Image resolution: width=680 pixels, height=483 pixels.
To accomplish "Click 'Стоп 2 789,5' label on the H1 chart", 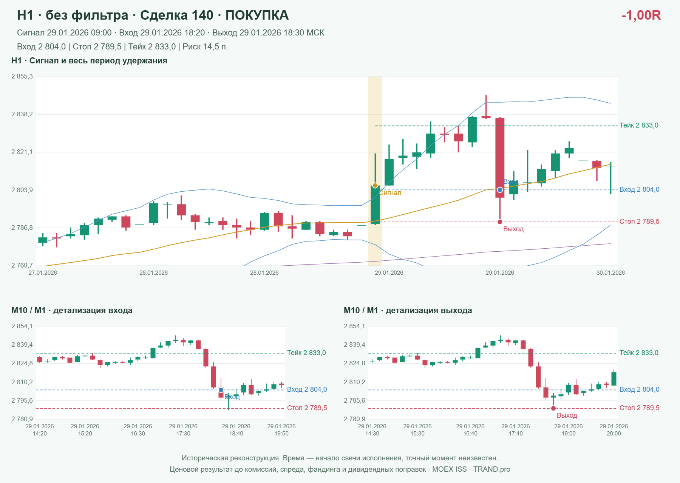I will pos(640,222).
